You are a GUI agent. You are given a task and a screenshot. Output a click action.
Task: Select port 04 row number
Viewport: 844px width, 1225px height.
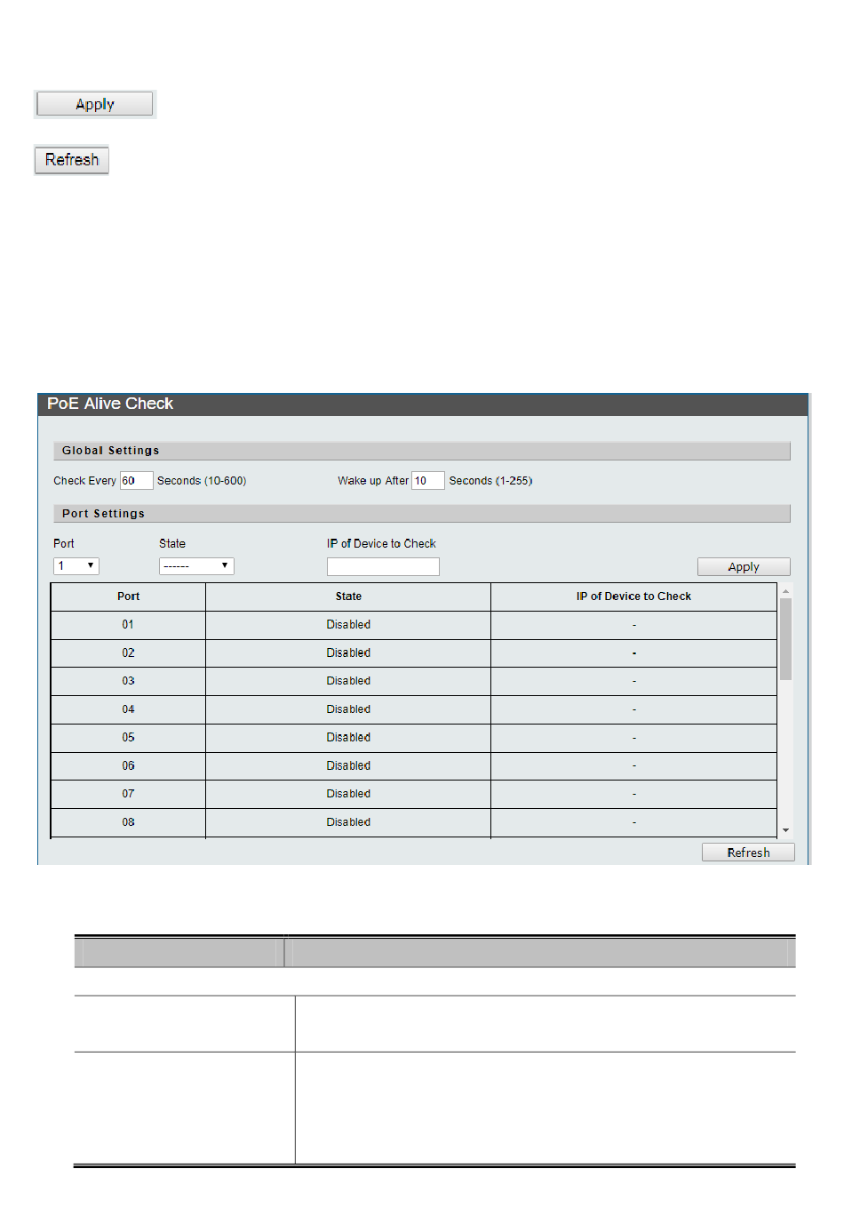(x=129, y=709)
